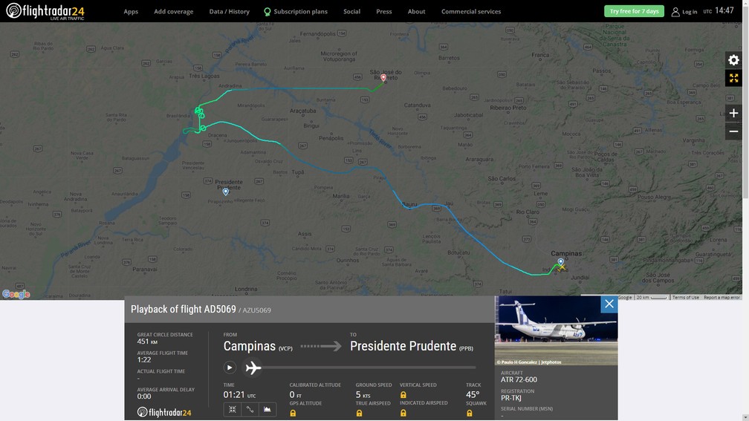Viewport: 749px width, 421px height.
Task: Open the Add coverage menu
Action: point(173,11)
